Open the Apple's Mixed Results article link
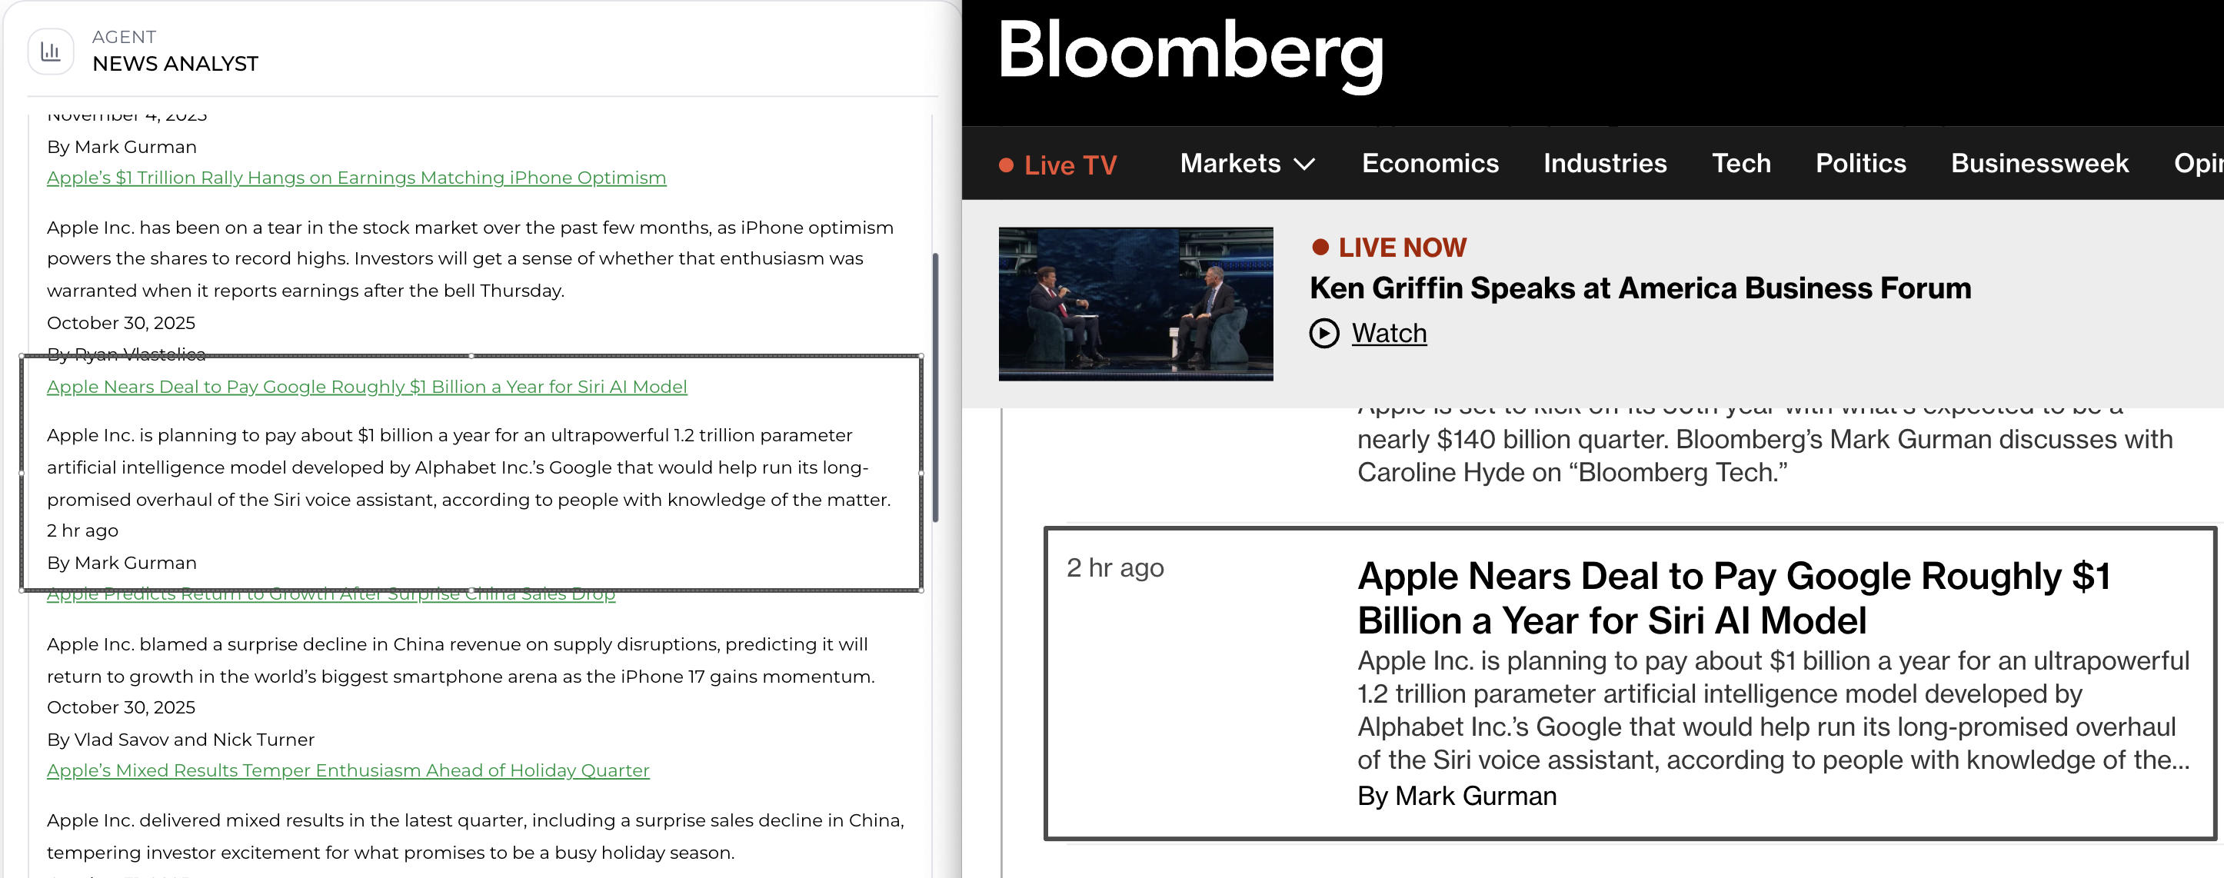 (347, 770)
